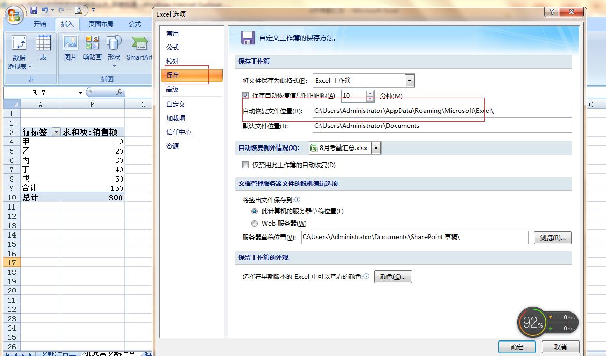Select 校对 in options sidebar

point(173,62)
